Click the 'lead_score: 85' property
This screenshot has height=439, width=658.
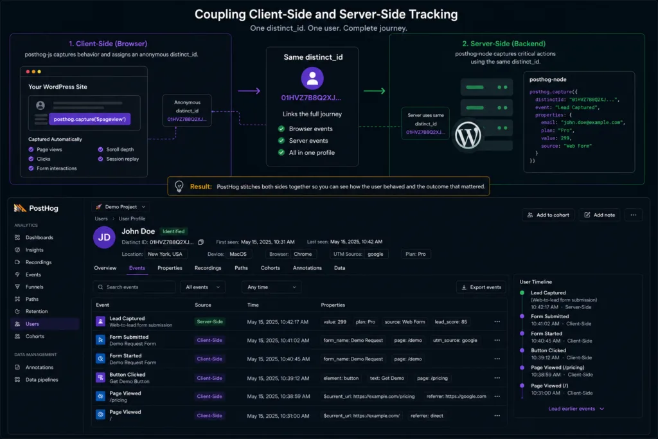450,322
